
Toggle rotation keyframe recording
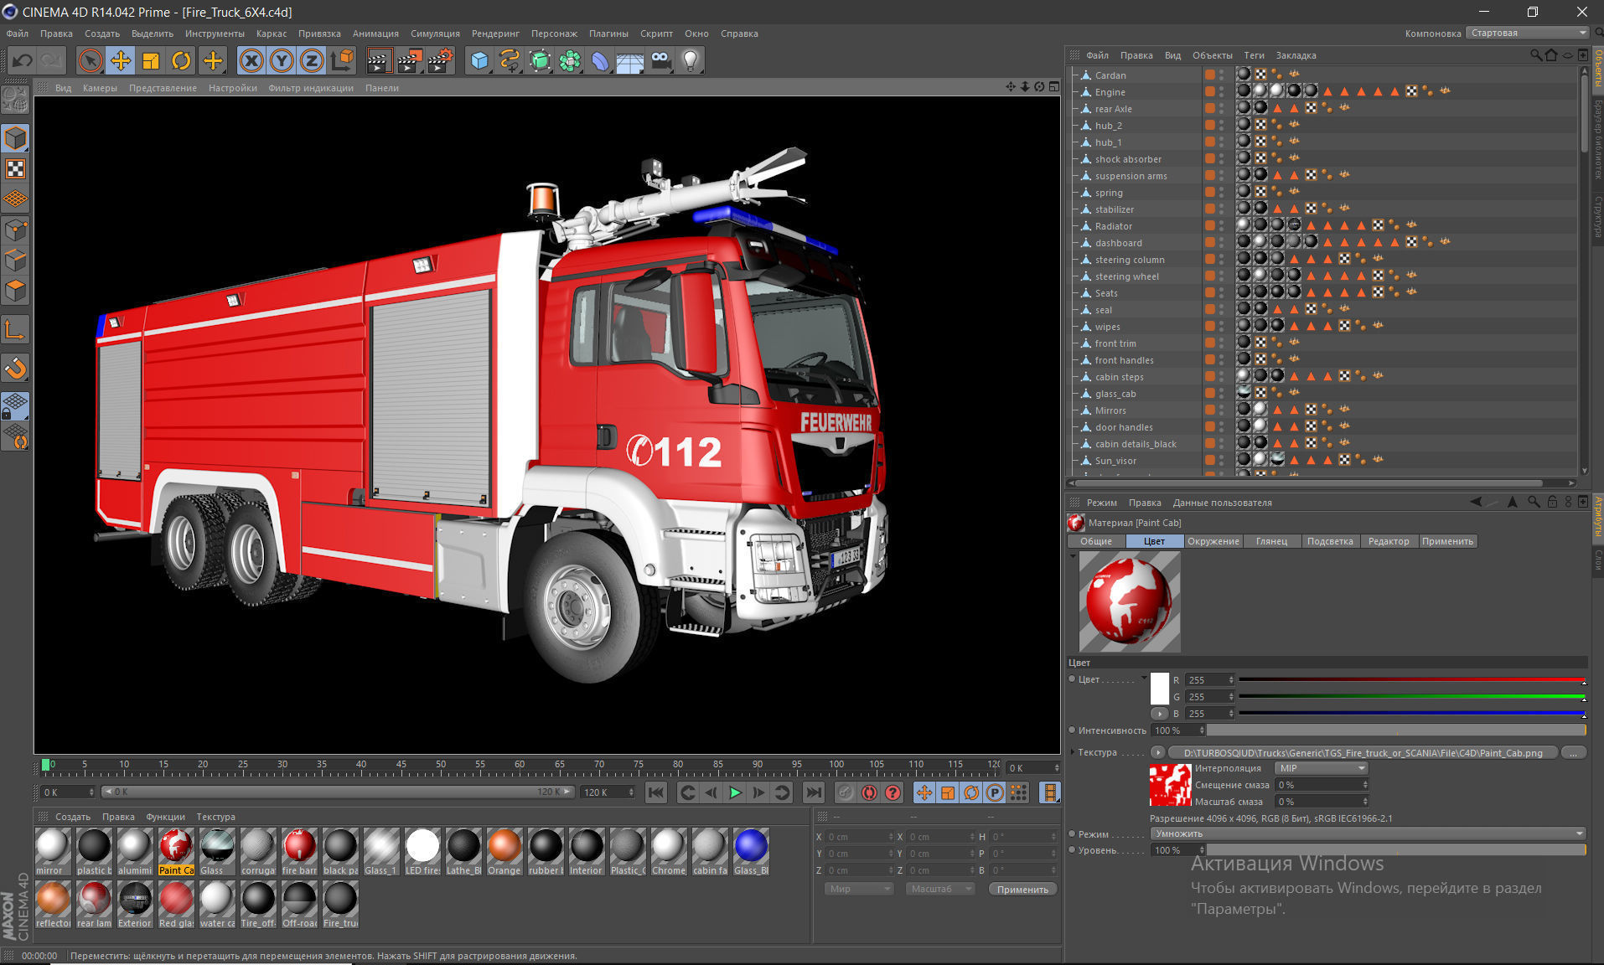[x=971, y=792]
